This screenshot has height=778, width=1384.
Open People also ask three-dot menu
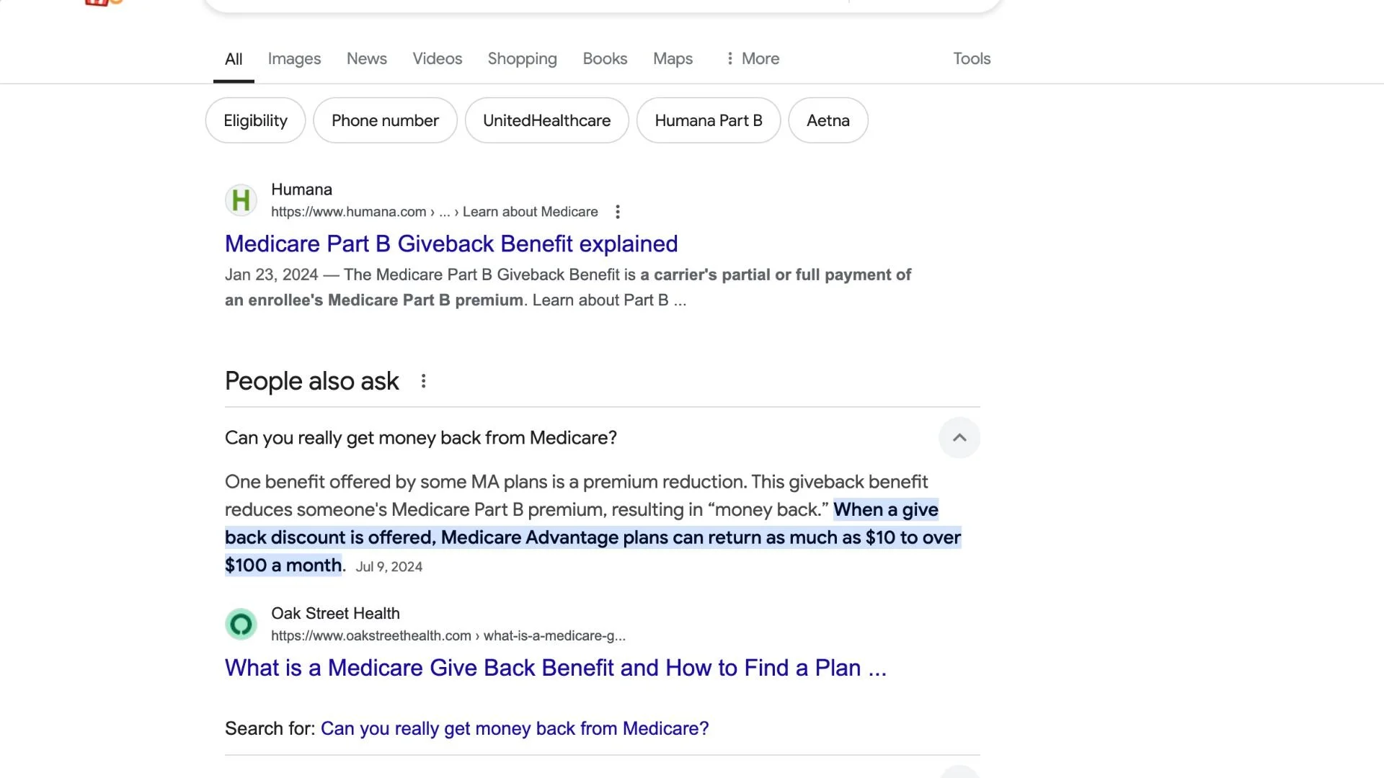[424, 381]
